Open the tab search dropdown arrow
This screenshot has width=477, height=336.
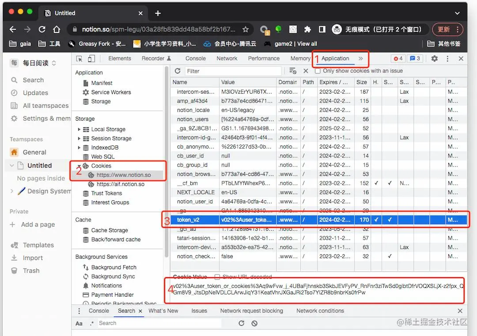(457, 13)
